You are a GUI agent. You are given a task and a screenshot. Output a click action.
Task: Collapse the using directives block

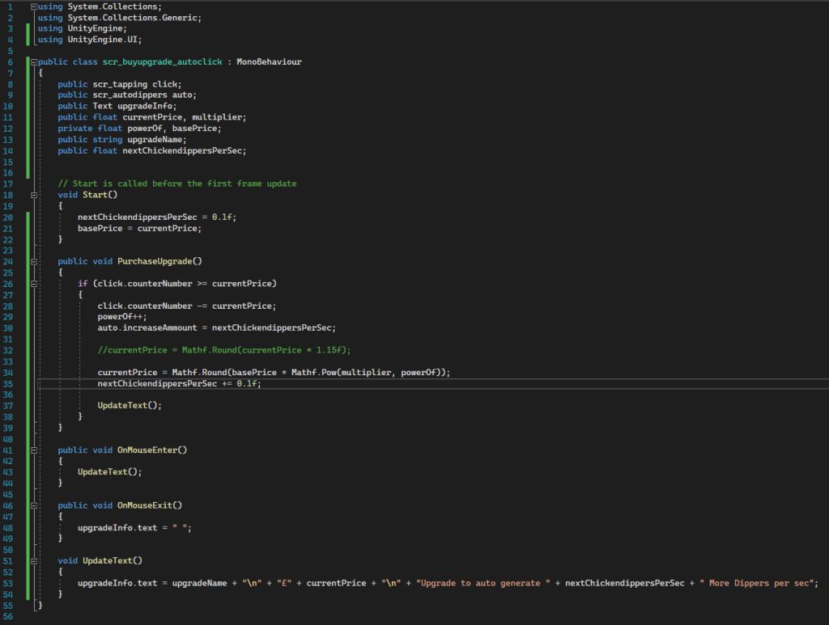click(34, 6)
